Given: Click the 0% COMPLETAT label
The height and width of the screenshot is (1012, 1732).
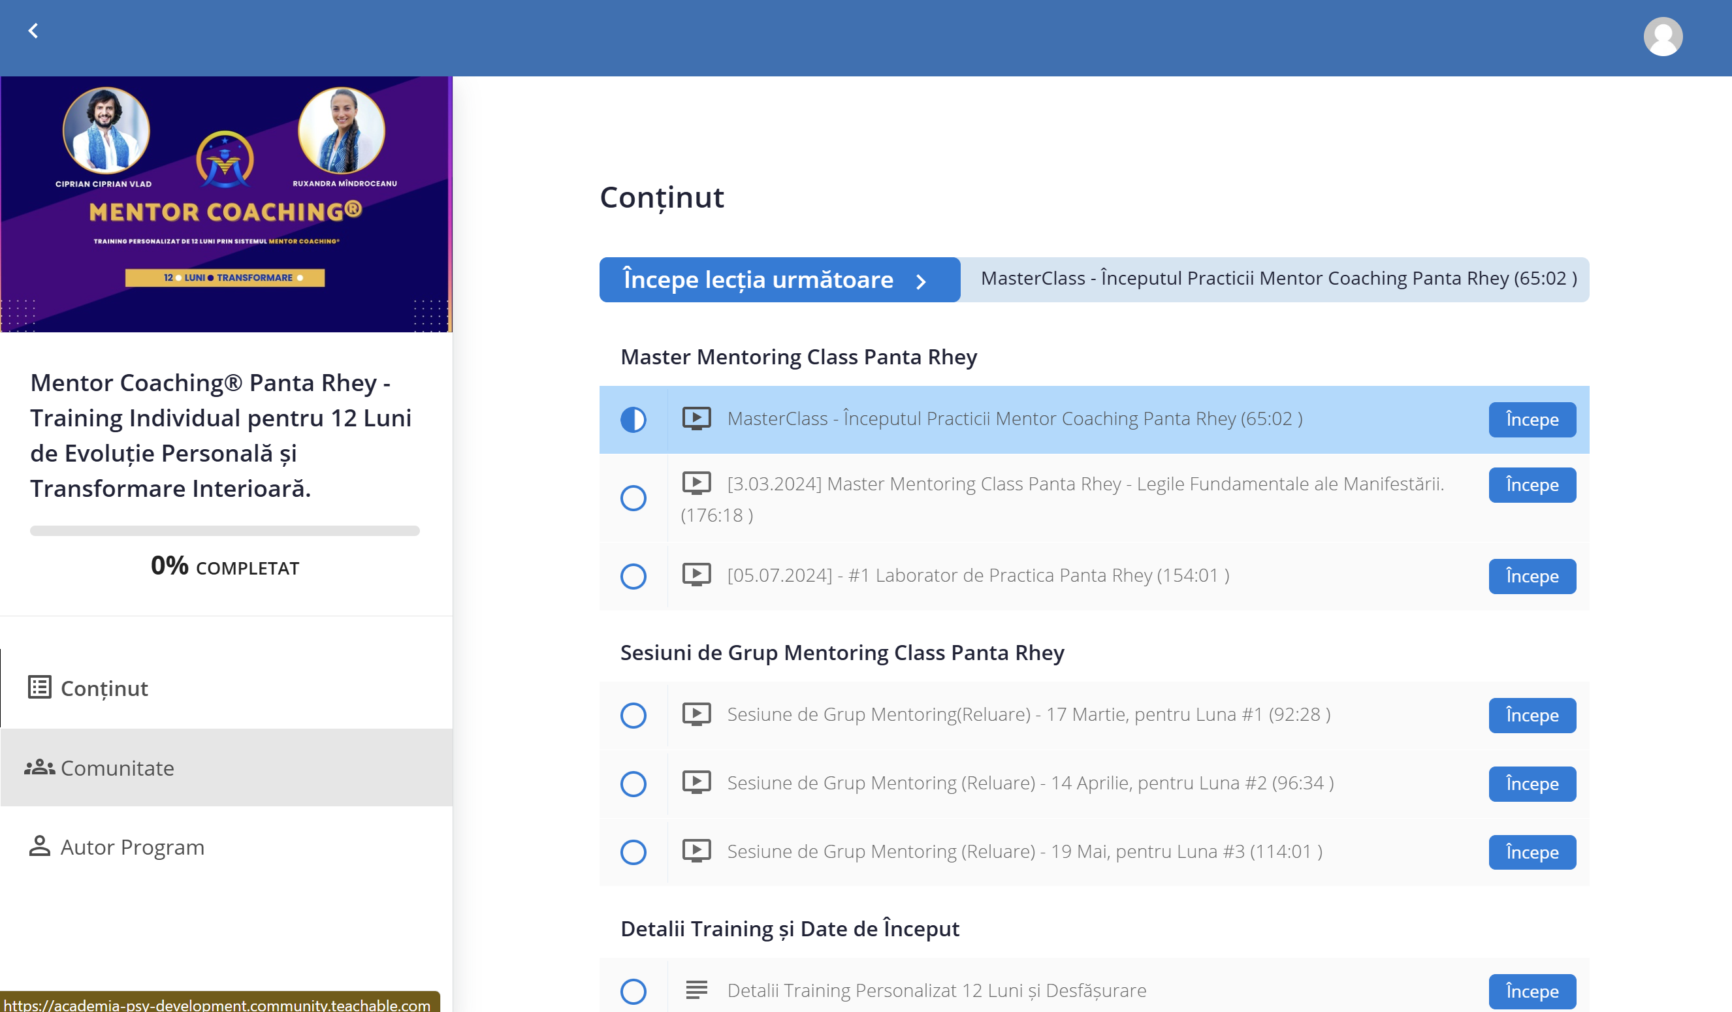Looking at the screenshot, I should pyautogui.click(x=225, y=567).
